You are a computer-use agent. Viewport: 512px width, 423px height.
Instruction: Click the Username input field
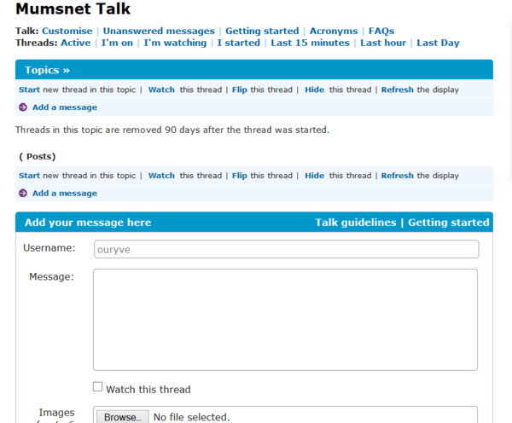287,249
